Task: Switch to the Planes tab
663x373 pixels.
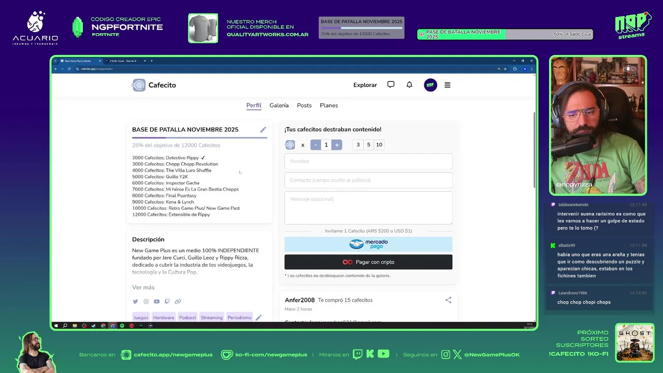Action: click(x=329, y=105)
